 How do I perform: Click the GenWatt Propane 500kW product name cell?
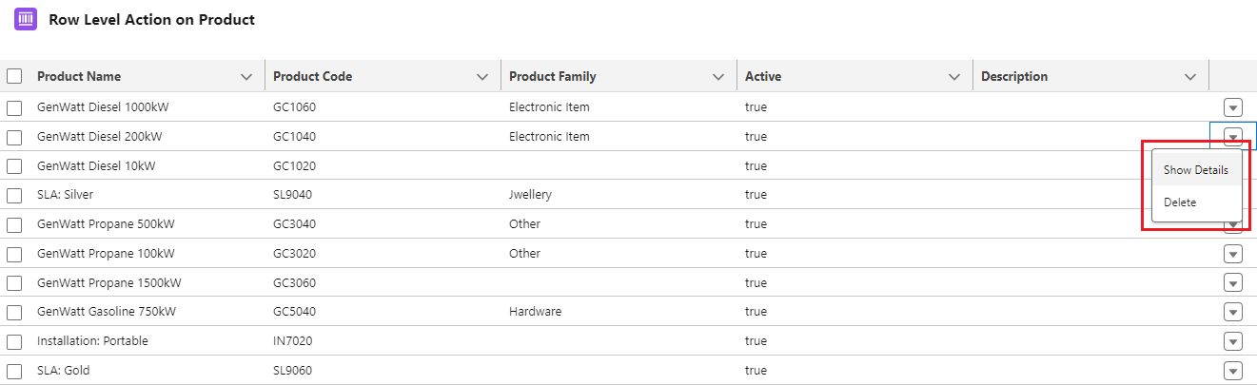point(106,224)
